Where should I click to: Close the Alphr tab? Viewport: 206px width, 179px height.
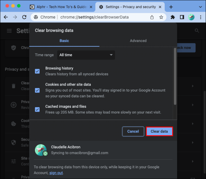[91, 7]
